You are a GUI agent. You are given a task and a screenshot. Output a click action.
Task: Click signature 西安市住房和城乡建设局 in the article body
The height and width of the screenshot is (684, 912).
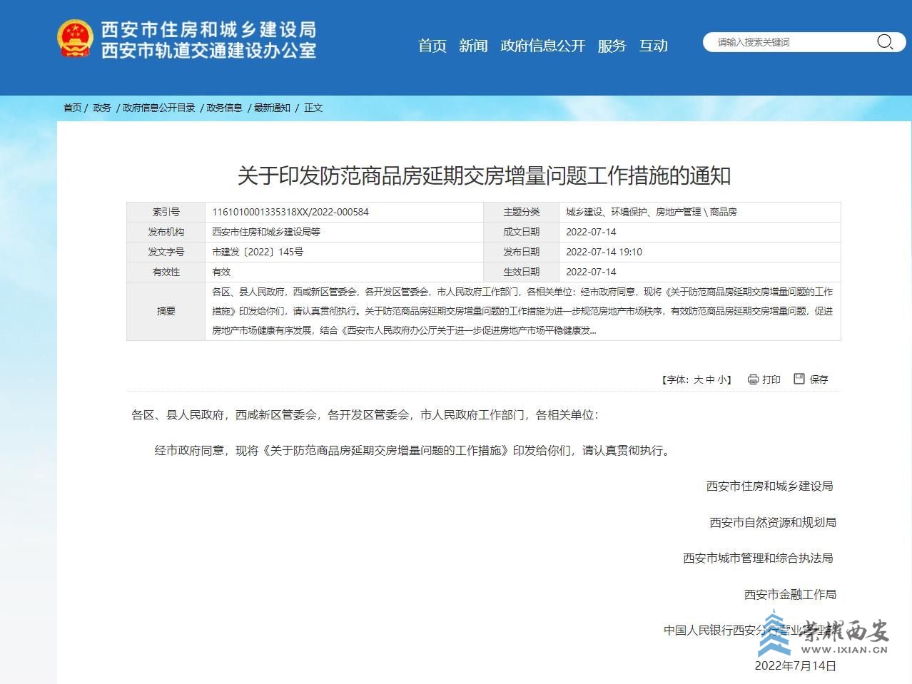point(770,486)
